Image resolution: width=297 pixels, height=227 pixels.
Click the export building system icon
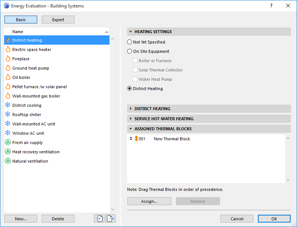pyautogui.click(x=110, y=219)
